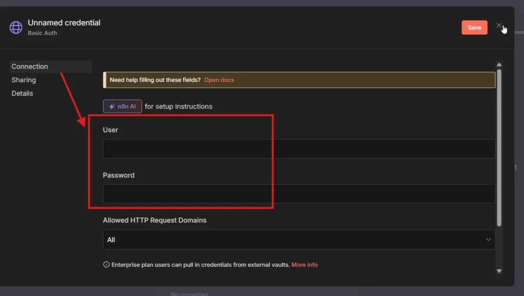This screenshot has height=296, width=524.
Task: Switch to the Sharing tab
Action: point(24,80)
